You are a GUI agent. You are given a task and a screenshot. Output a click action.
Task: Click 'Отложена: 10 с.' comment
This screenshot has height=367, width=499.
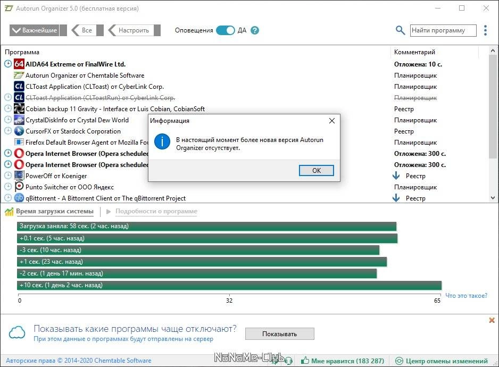pyautogui.click(x=418, y=64)
